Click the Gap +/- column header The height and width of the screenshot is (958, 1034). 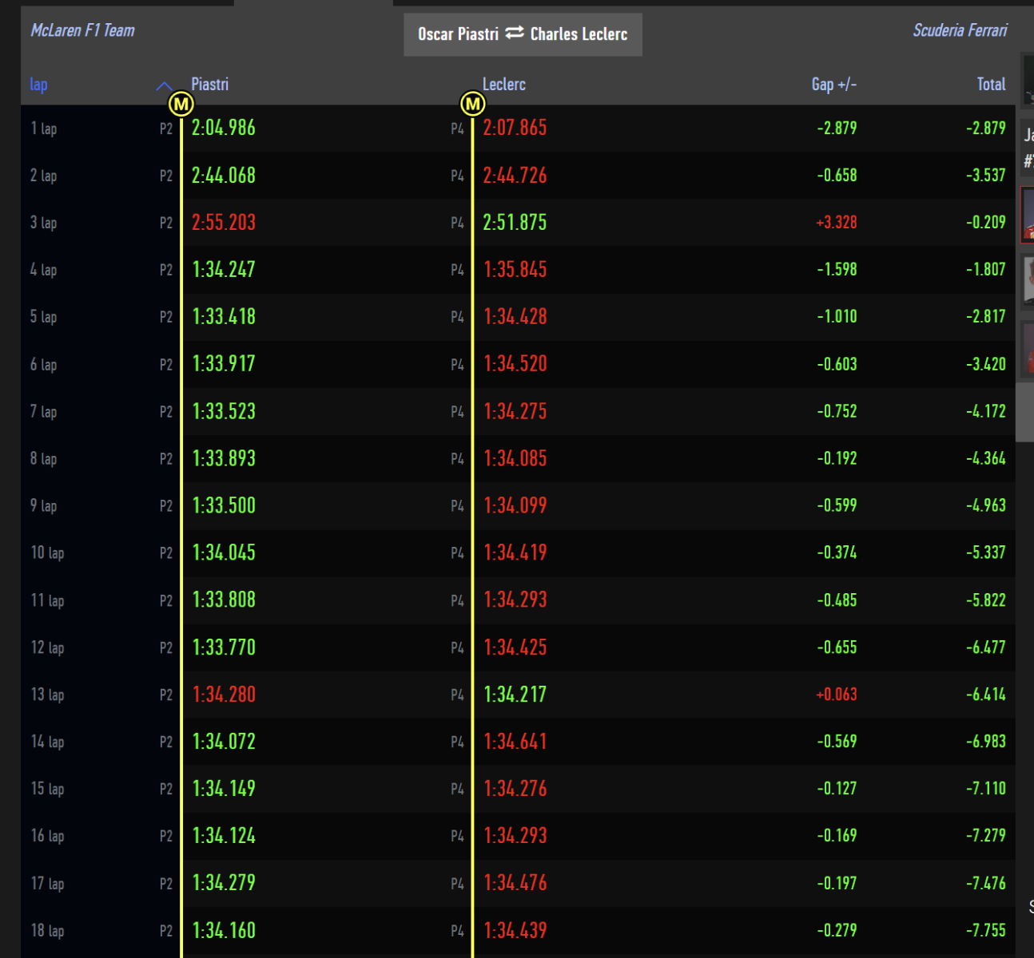point(833,85)
